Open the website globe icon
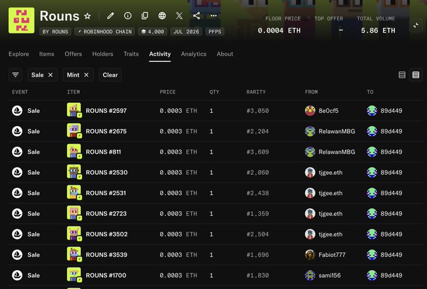 [162, 16]
